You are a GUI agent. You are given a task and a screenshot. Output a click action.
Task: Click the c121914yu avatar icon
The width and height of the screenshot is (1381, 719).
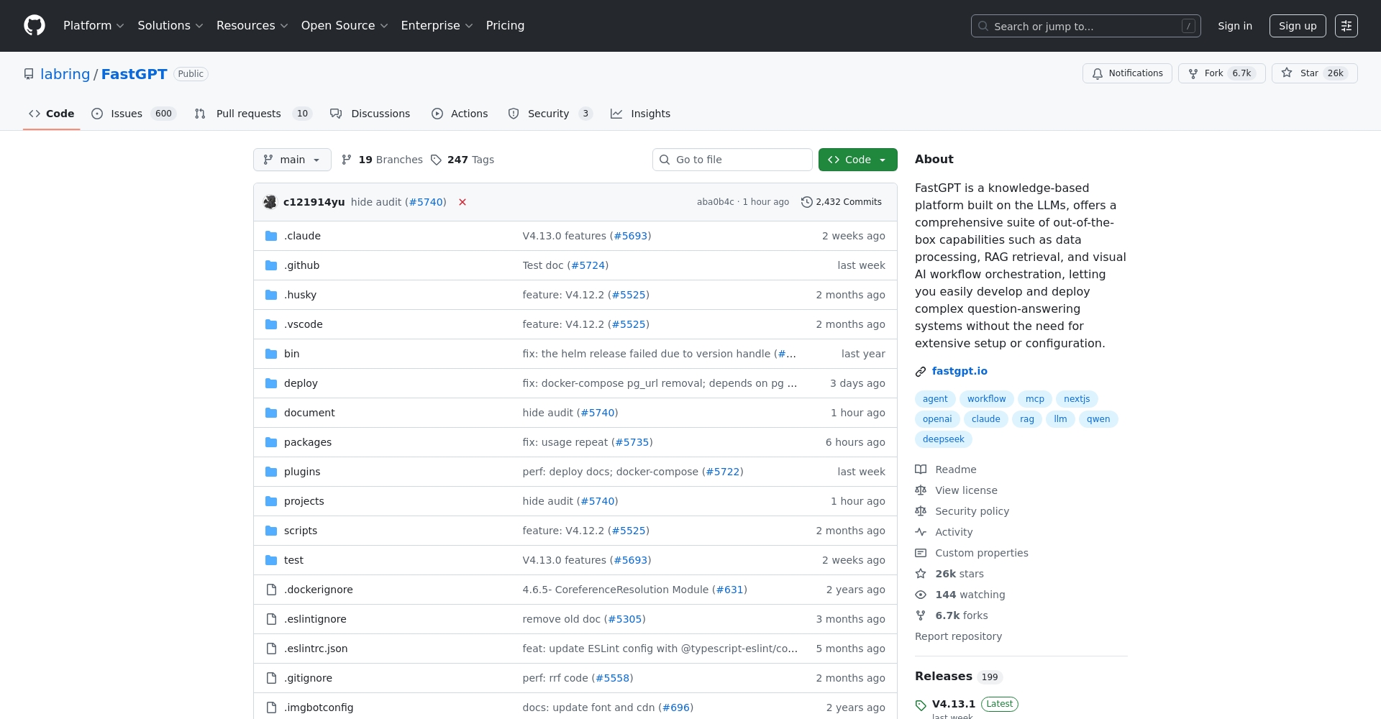click(x=270, y=202)
